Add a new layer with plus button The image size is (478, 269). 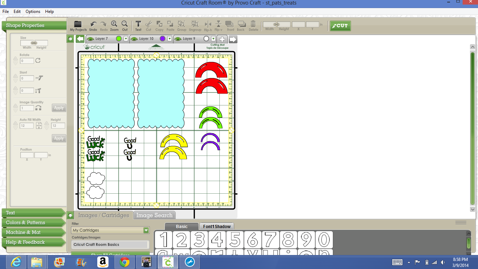[x=222, y=39]
